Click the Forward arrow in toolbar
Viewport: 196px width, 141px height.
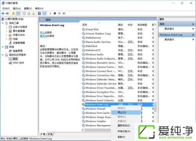point(7,13)
